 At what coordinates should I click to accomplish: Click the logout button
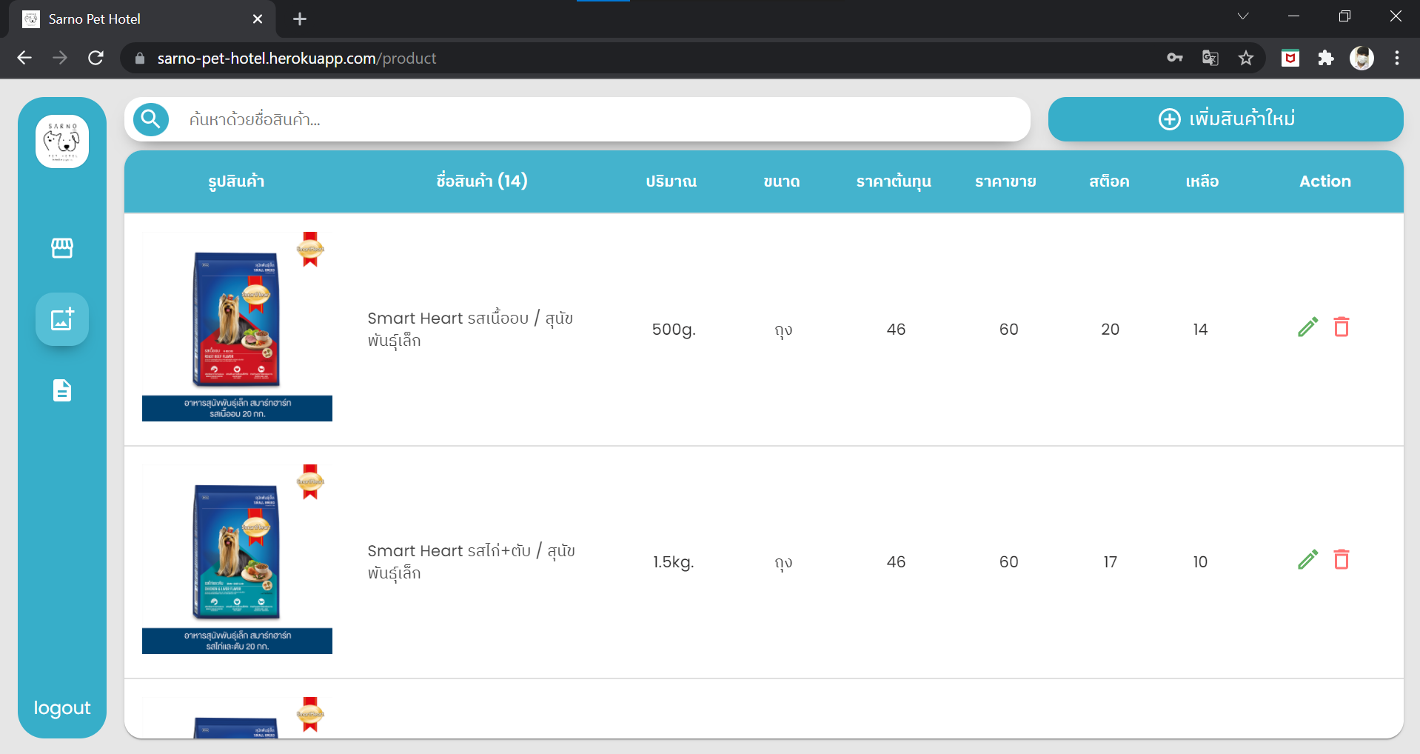62,707
